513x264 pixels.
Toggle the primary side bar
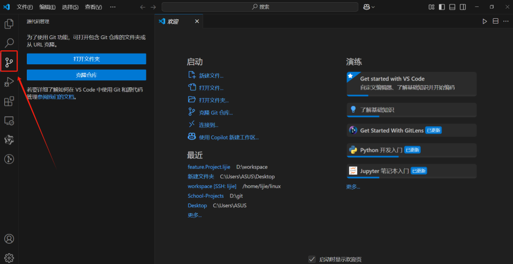pos(442,7)
